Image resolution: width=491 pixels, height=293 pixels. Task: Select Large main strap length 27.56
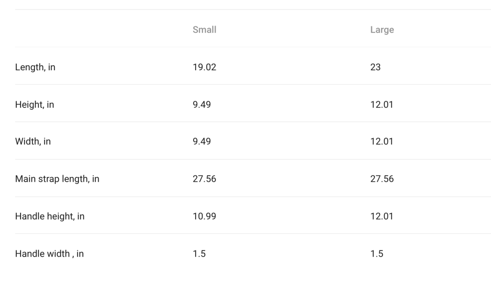click(x=382, y=179)
